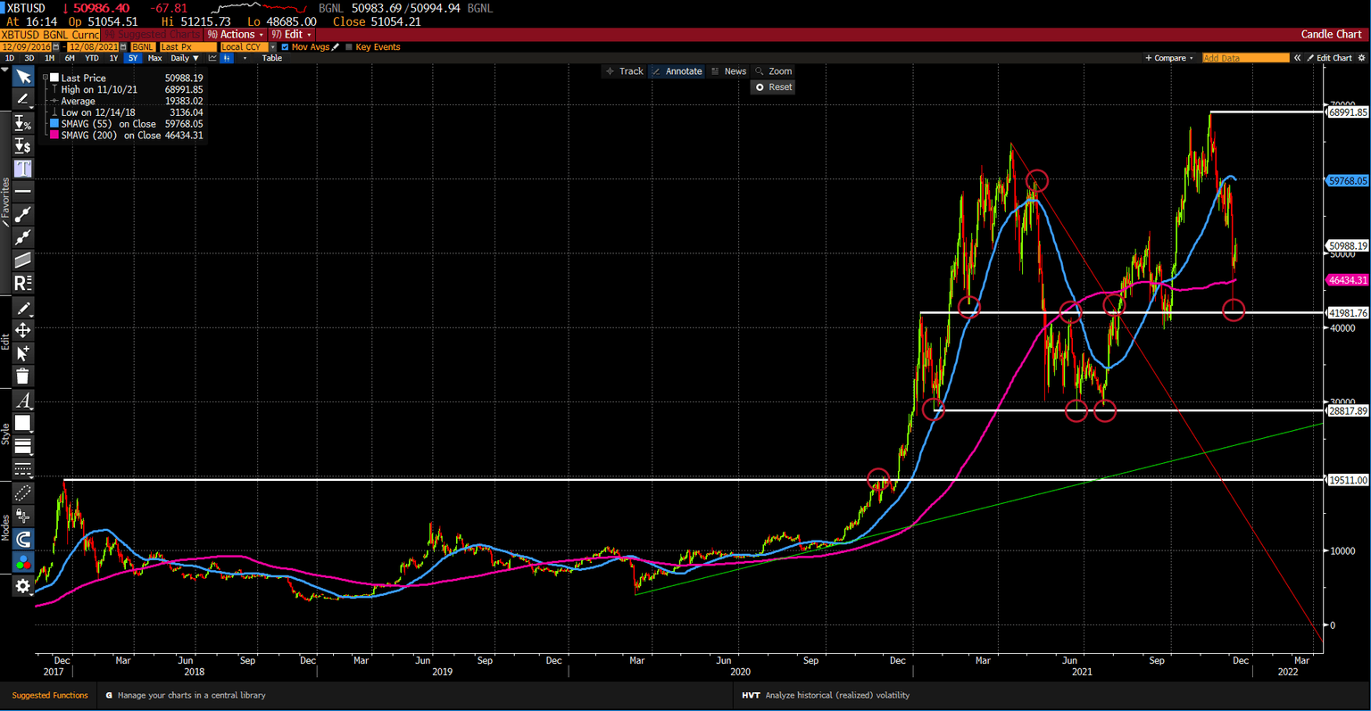Open the regression R tool
Screen dimensions: 1371x711
(x=23, y=284)
